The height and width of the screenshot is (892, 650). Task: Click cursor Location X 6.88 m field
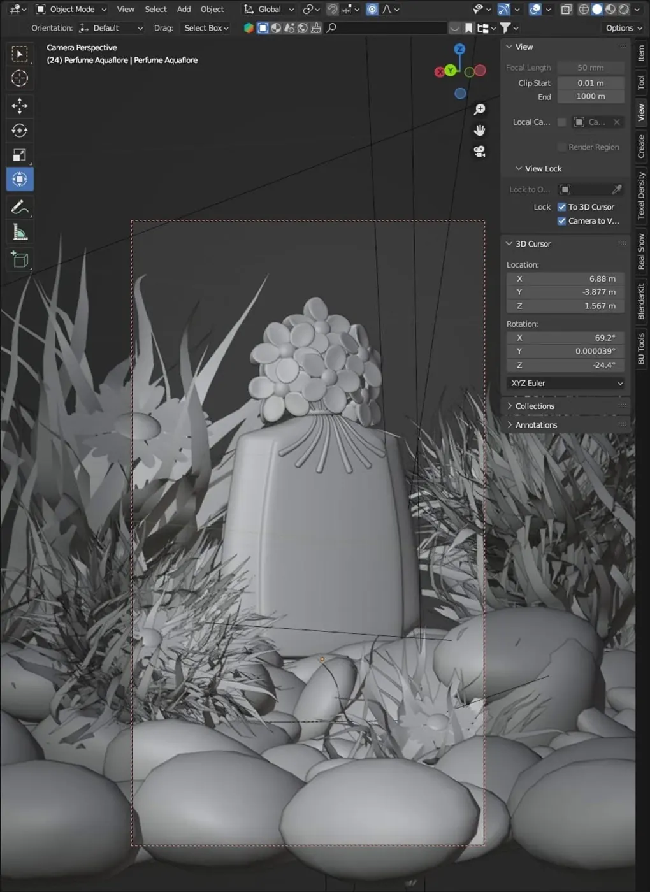566,279
